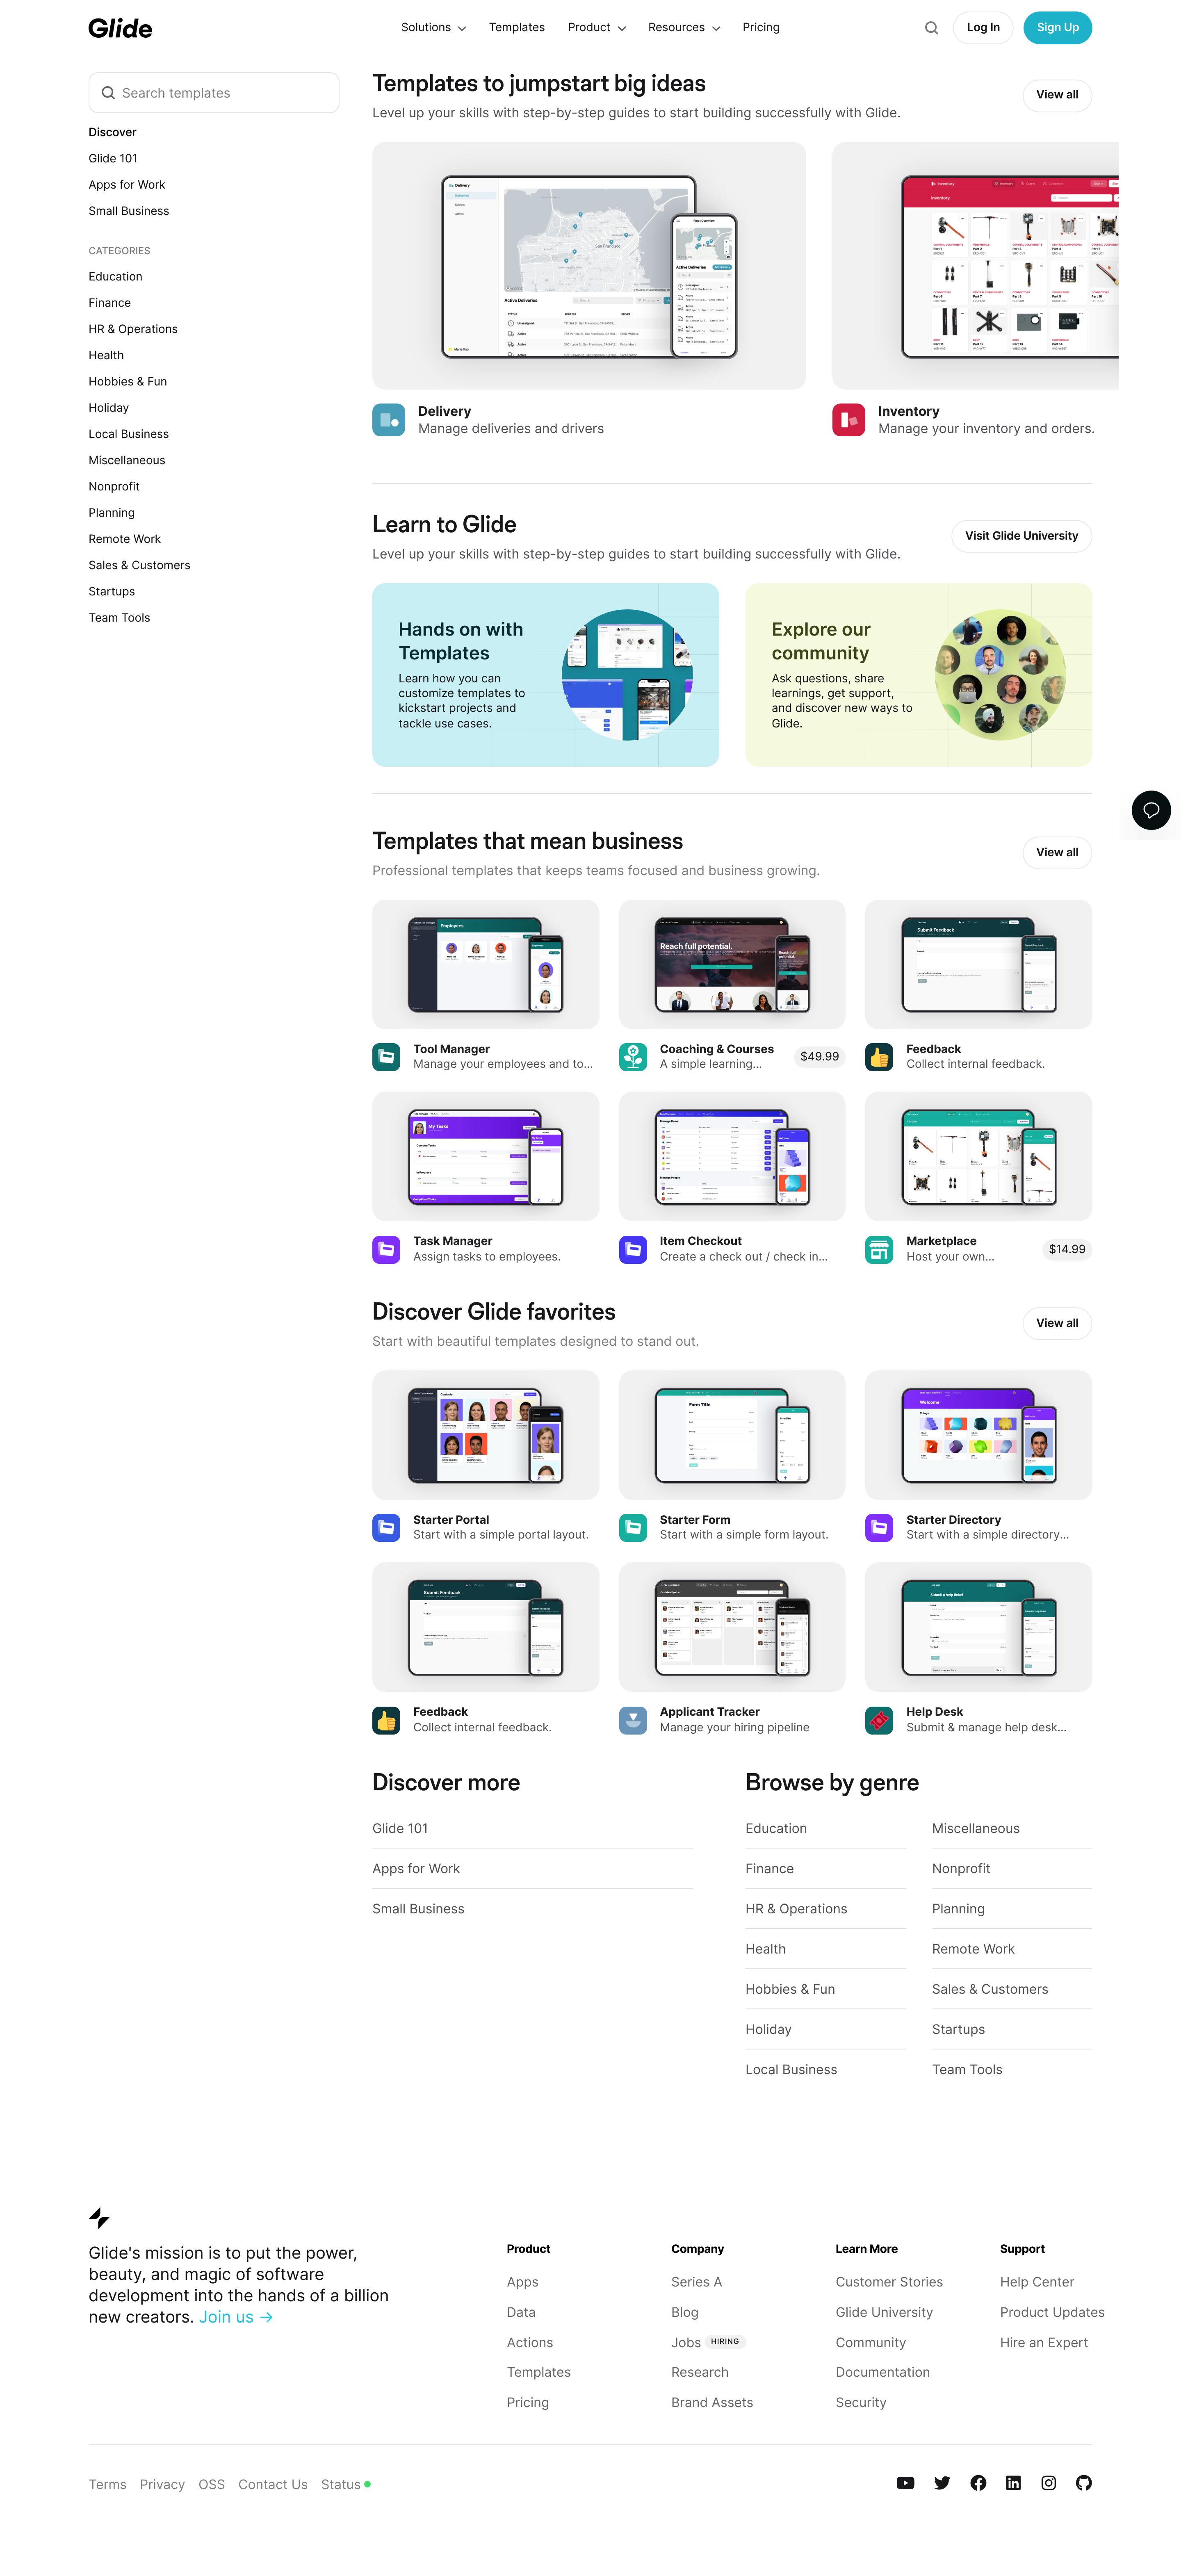Select Apps for Work in the sidebar
Viewport: 1181px width, 2576px height.
(x=127, y=185)
